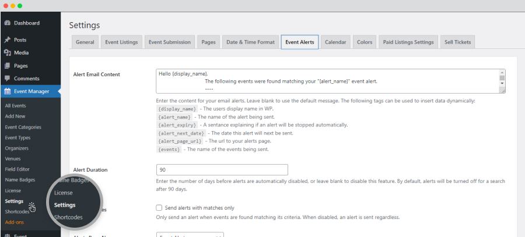Click the {alert_next_date} tag code
The width and height of the screenshot is (525, 237).
pos(181,133)
